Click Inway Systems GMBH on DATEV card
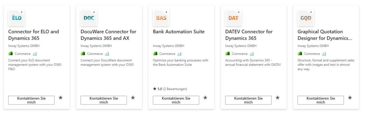This screenshot has width=365, height=116. click(241, 46)
